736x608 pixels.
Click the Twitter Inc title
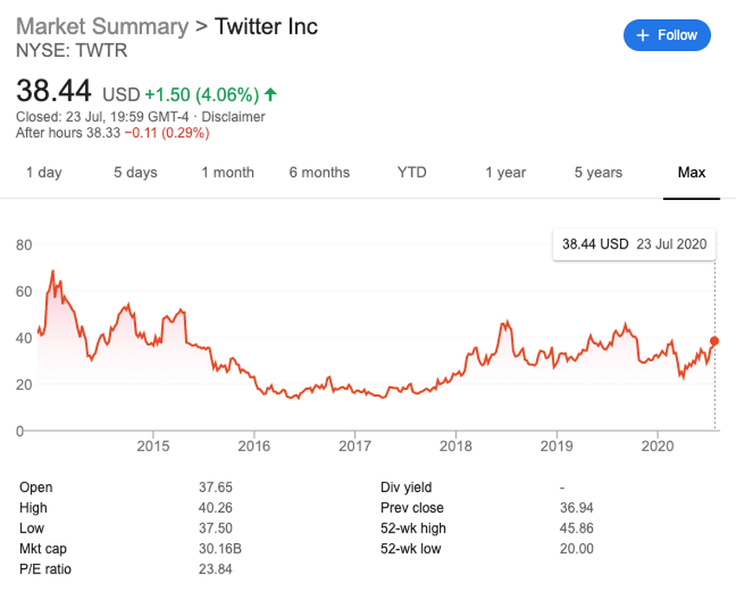266,27
